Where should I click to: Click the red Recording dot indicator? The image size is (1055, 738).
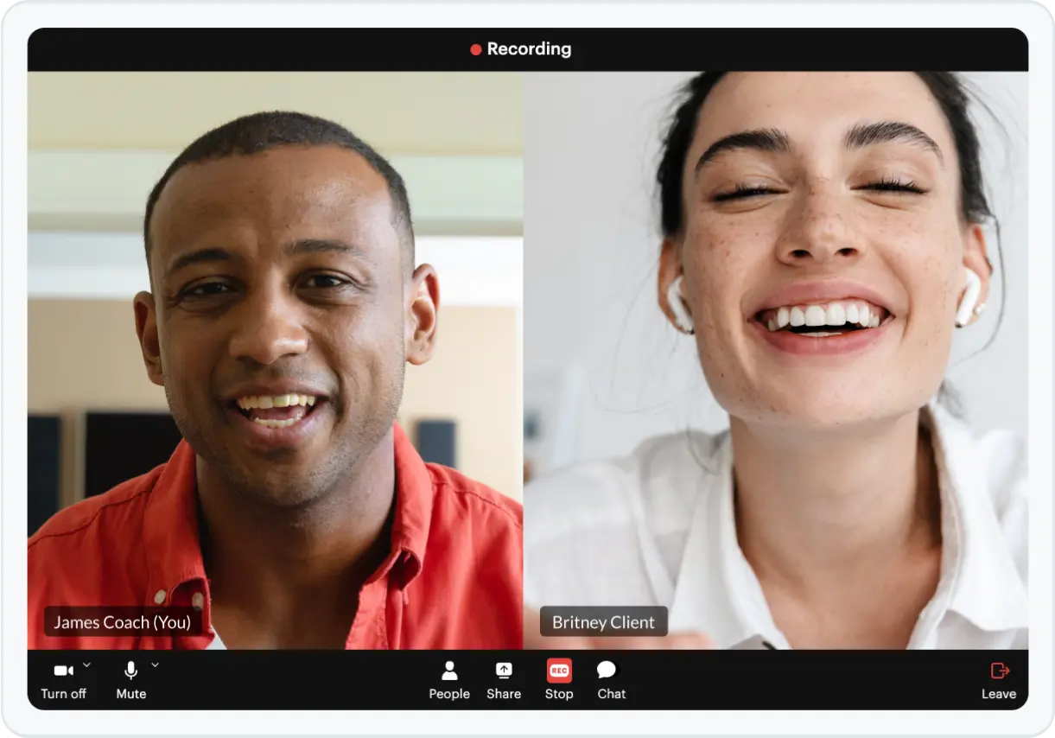pos(474,49)
